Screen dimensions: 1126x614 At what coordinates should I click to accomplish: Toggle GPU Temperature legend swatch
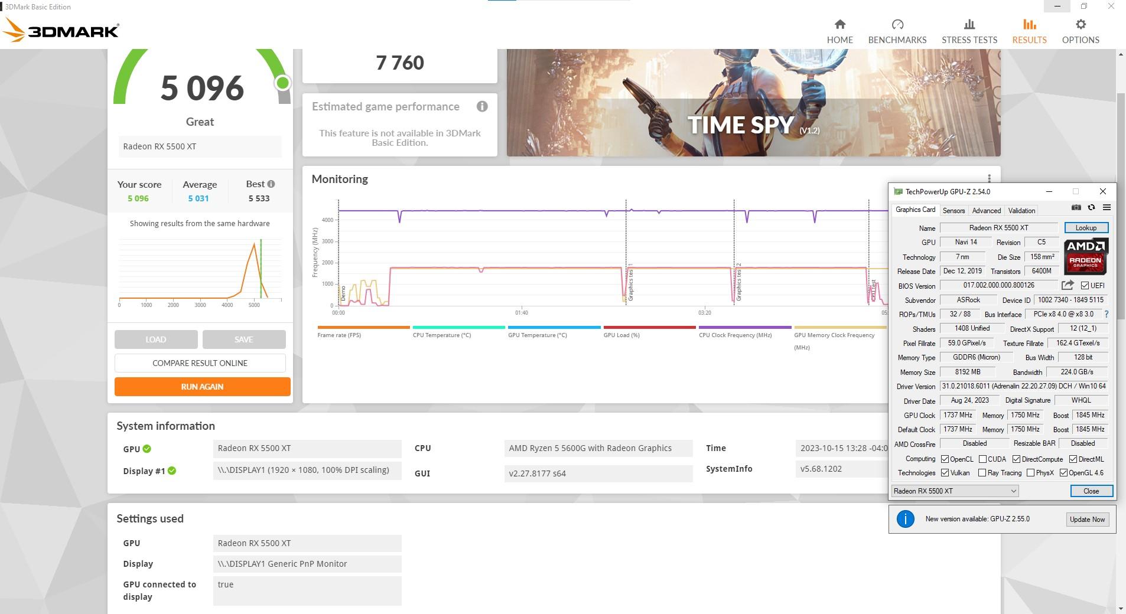554,327
